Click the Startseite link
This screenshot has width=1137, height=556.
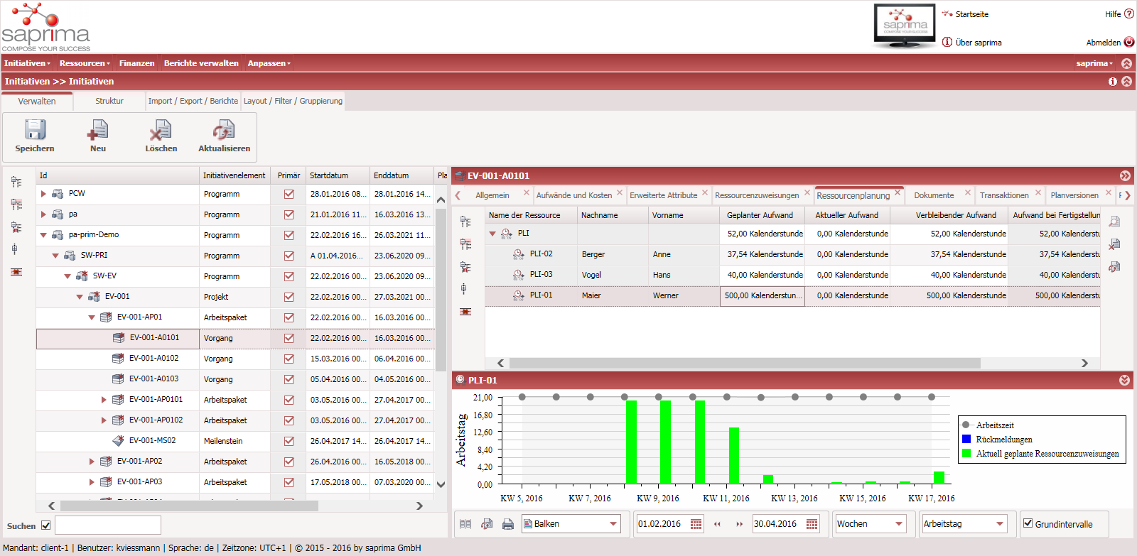[971, 14]
